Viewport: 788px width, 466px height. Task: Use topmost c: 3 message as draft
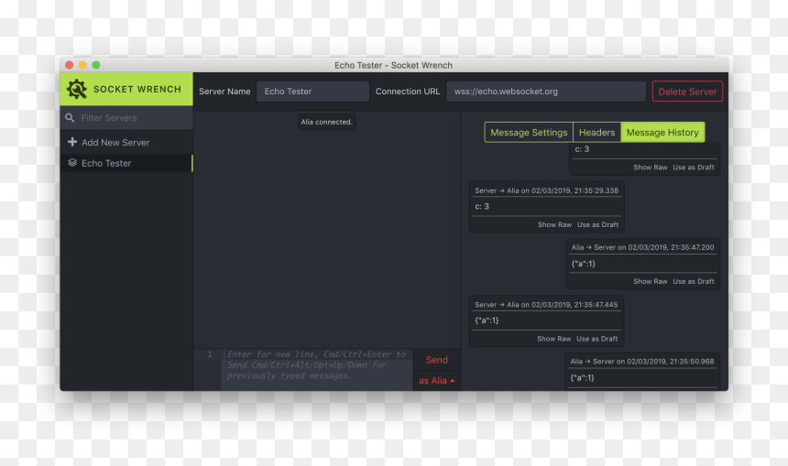[694, 168]
